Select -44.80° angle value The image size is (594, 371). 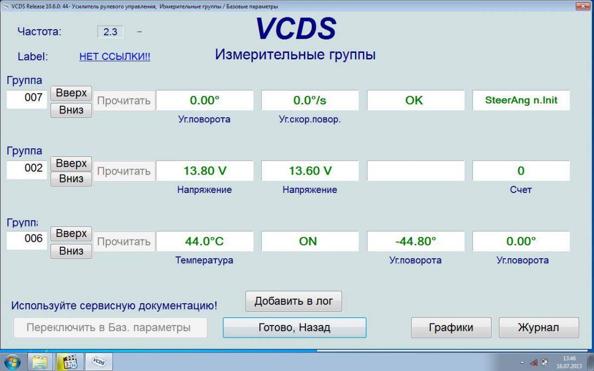point(415,241)
